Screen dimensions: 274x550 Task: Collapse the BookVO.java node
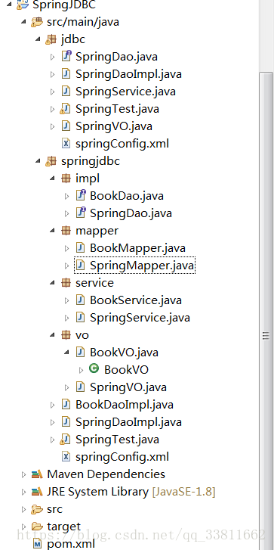[x=67, y=353]
